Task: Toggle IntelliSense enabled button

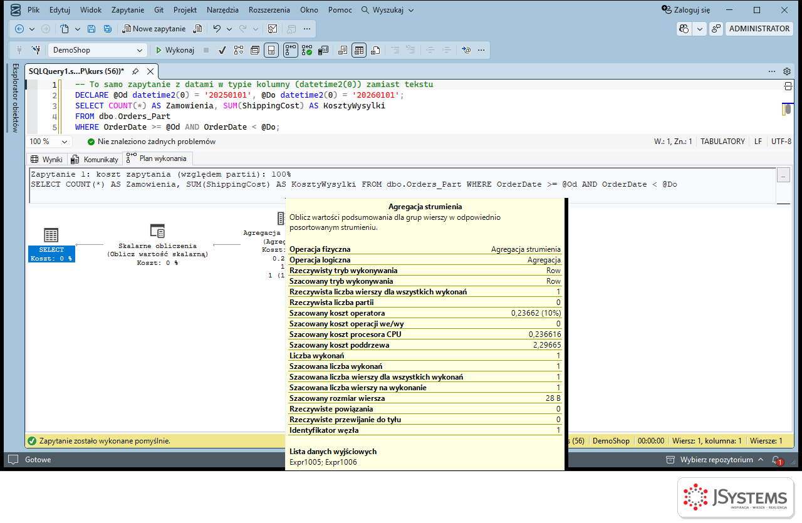Action: [x=271, y=50]
